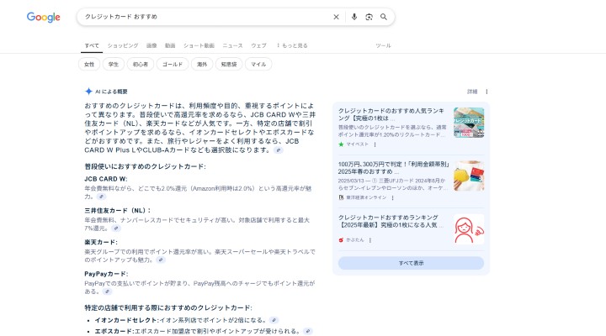Apply the 女性 filter chip
Image resolution: width=606 pixels, height=336 pixels.
coord(89,65)
